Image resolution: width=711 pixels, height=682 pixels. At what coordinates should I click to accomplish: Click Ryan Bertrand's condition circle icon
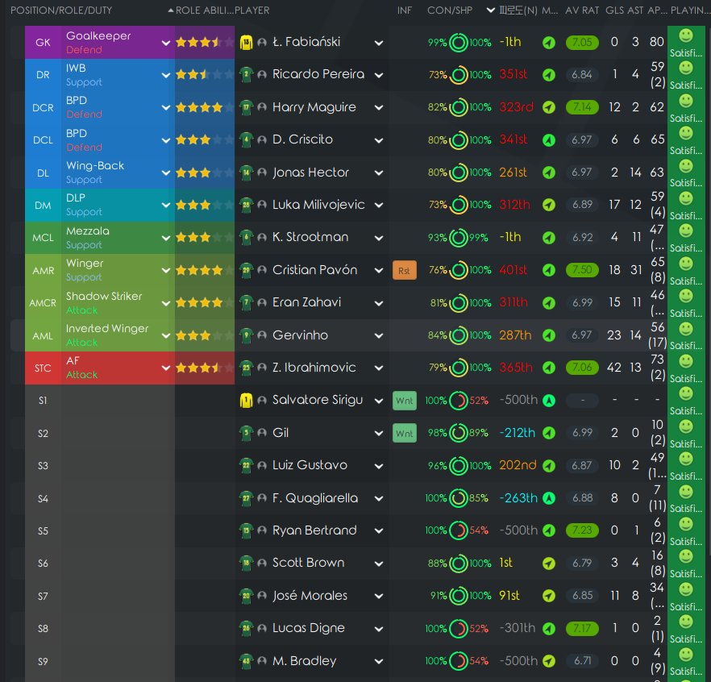tap(458, 531)
